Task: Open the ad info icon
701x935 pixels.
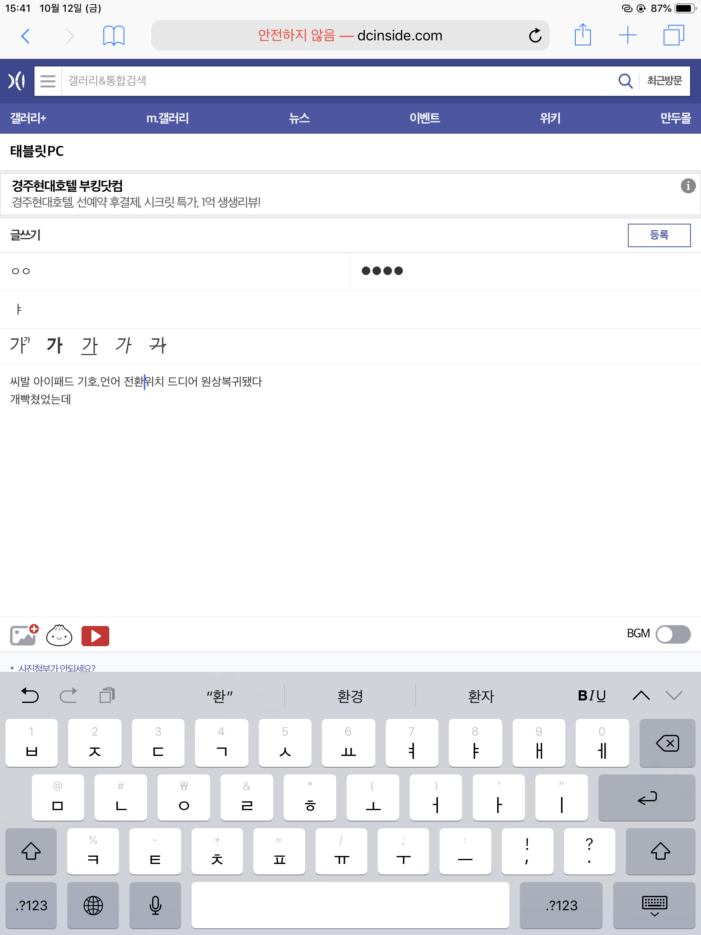Action: tap(688, 185)
